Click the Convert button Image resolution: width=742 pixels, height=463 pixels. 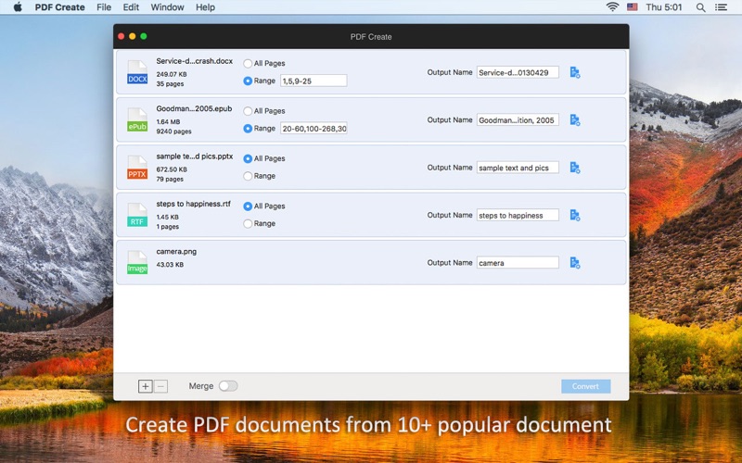pyautogui.click(x=586, y=386)
